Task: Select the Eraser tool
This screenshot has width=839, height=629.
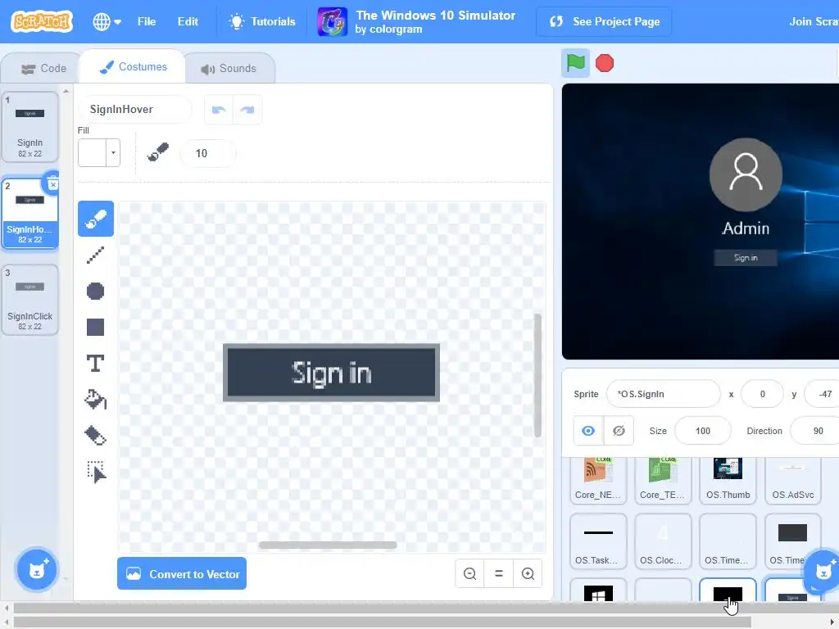Action: point(96,436)
